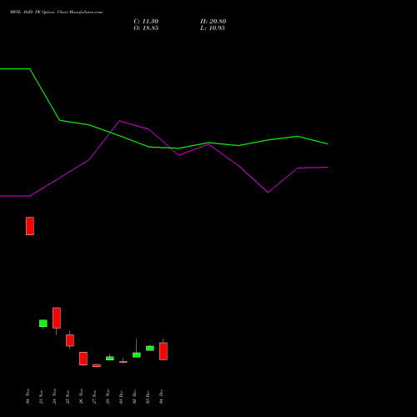Screen dimensions: 417x417
Task: Select the 04 Nov date axis label
Action: (28, 396)
